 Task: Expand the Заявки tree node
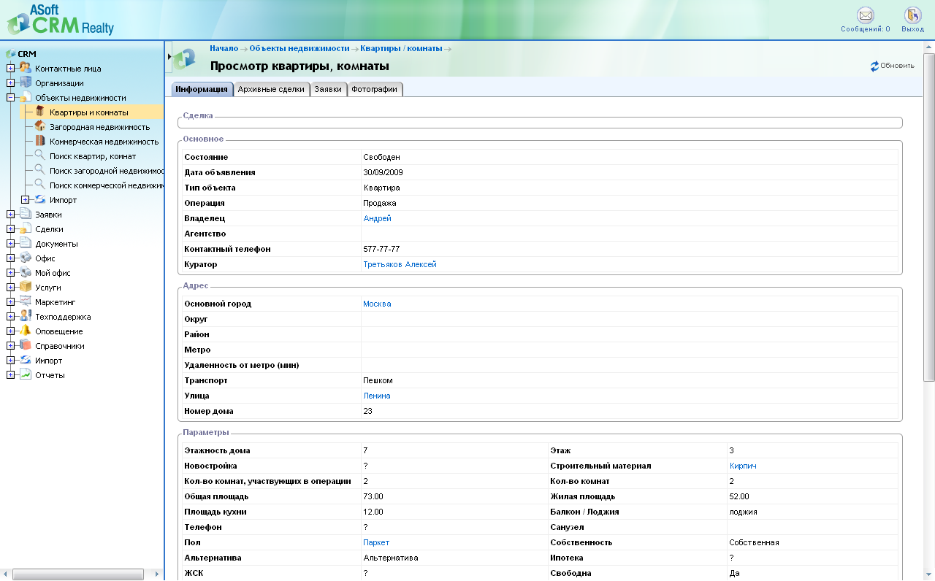[10, 215]
